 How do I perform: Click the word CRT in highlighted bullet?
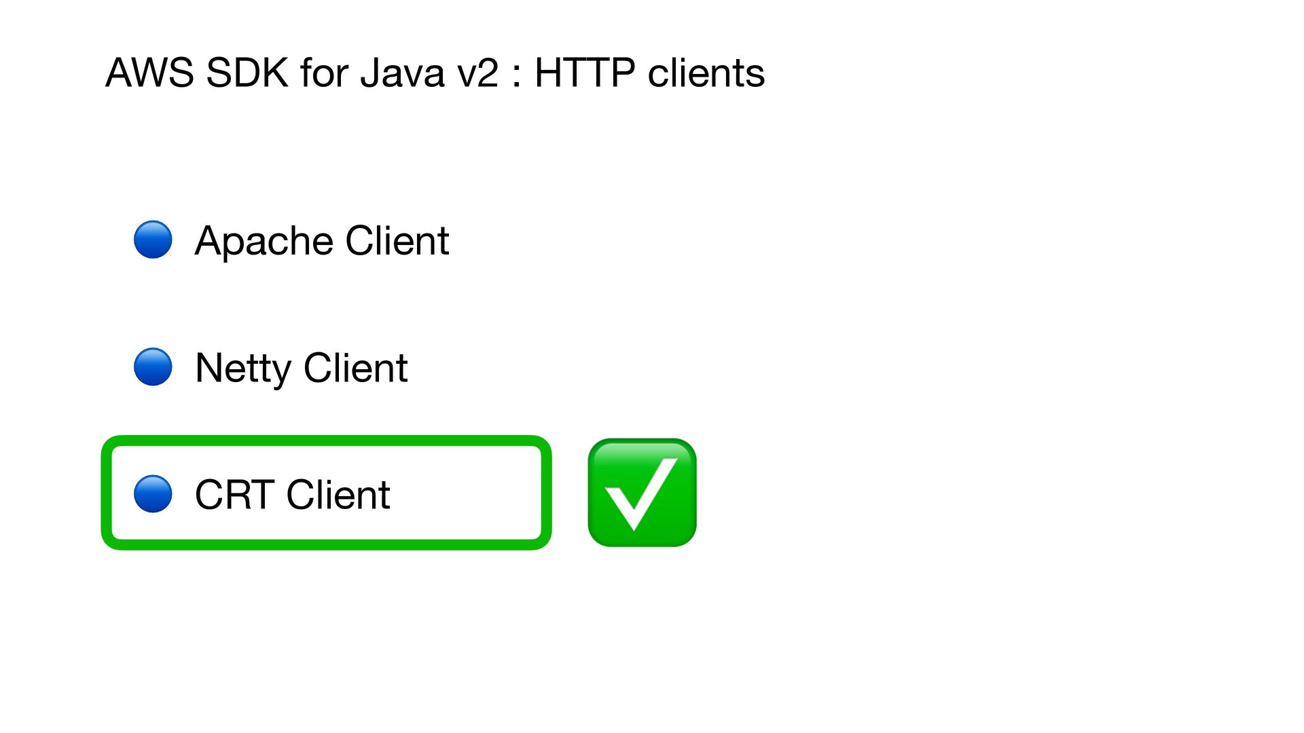point(234,494)
